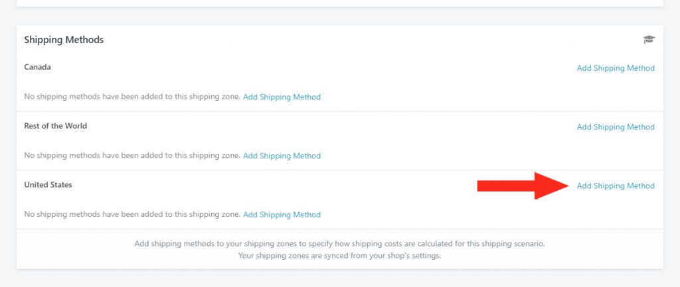Click the Rest of the World zone name
The width and height of the screenshot is (680, 287).
(x=56, y=126)
